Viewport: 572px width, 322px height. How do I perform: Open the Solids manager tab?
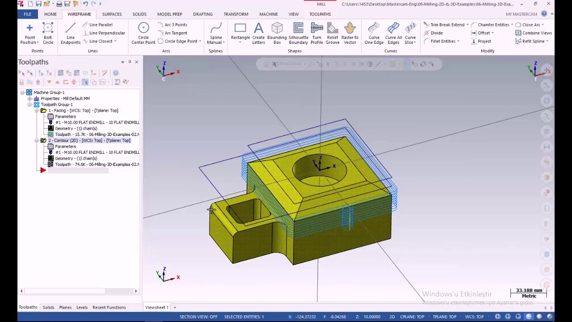[x=48, y=307]
